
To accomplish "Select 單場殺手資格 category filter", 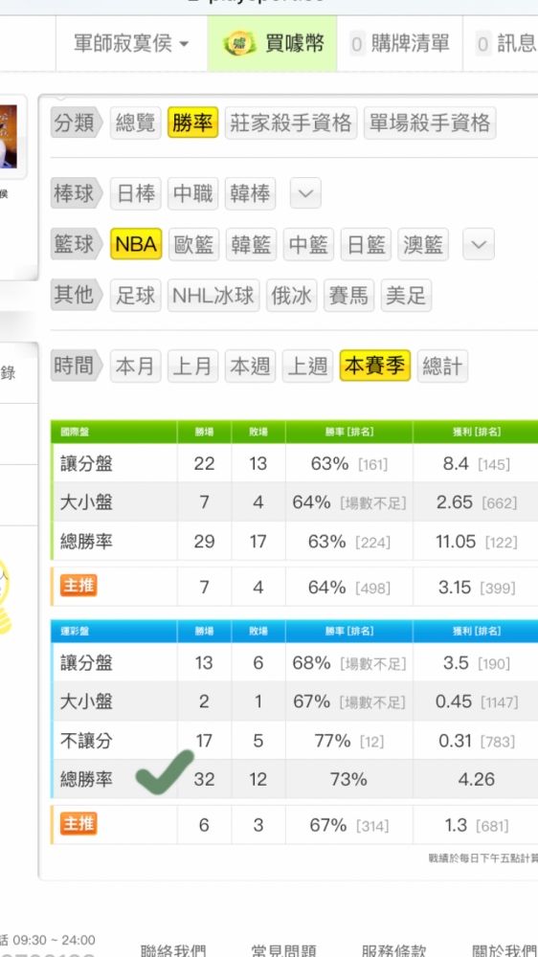I will click(430, 122).
